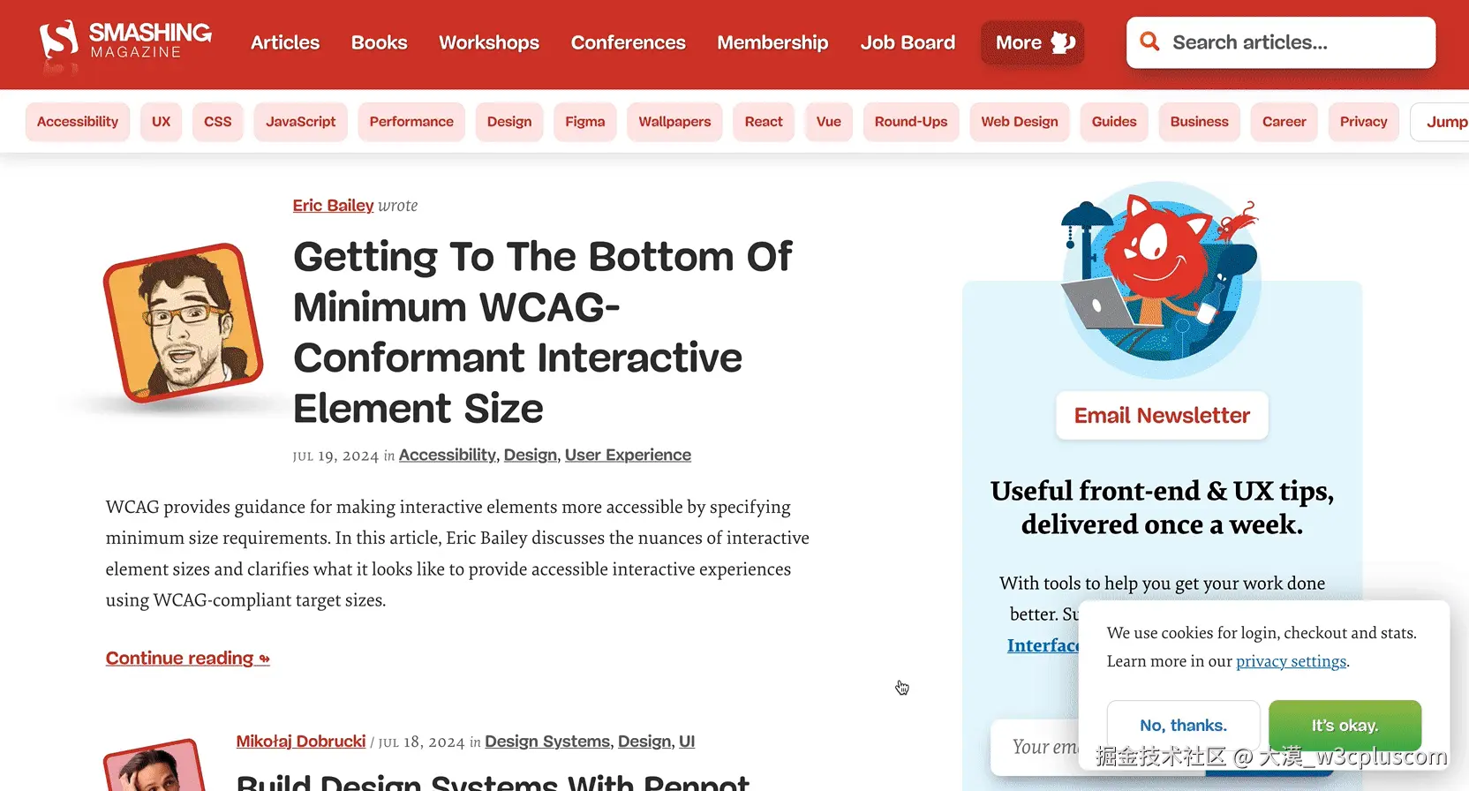Select the CSS topic tag
1469x791 pixels.
218,122
